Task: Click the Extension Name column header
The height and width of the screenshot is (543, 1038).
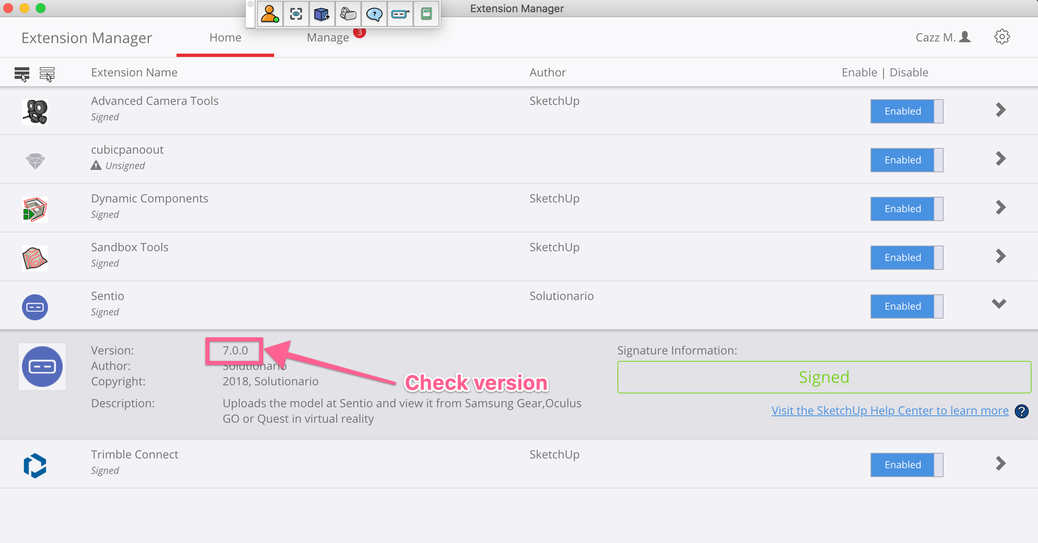Action: [134, 72]
